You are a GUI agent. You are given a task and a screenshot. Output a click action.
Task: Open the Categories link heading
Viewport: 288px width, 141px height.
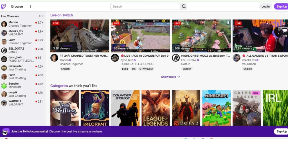pos(59,86)
